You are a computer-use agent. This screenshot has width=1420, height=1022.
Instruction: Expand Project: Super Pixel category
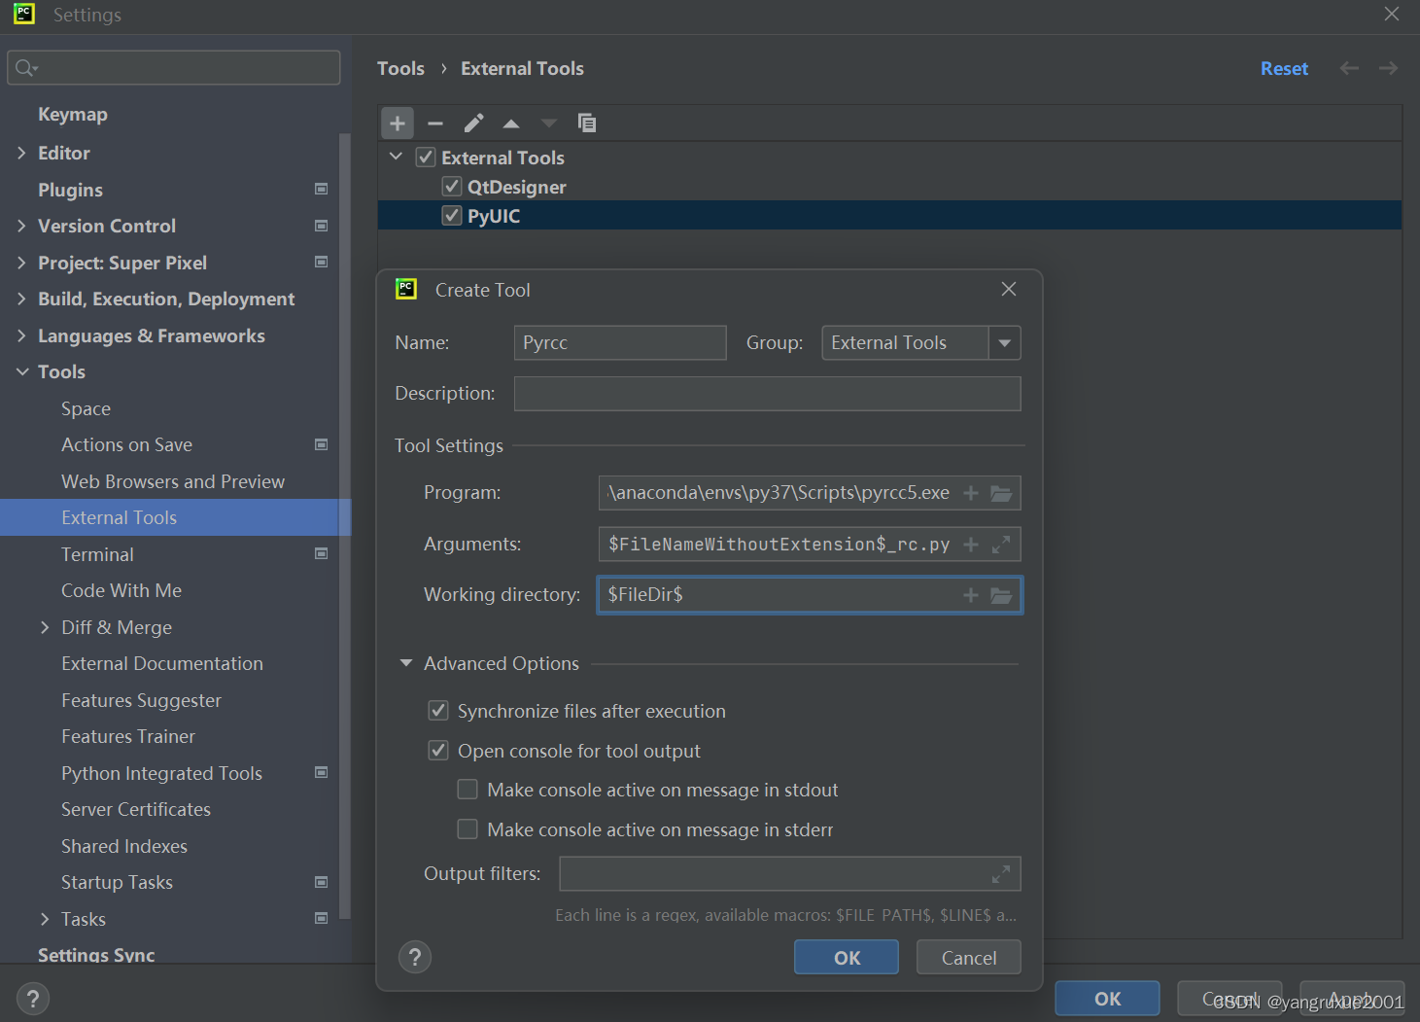21,263
